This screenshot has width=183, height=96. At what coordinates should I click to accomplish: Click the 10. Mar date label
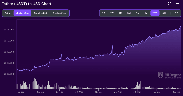point(79,92)
